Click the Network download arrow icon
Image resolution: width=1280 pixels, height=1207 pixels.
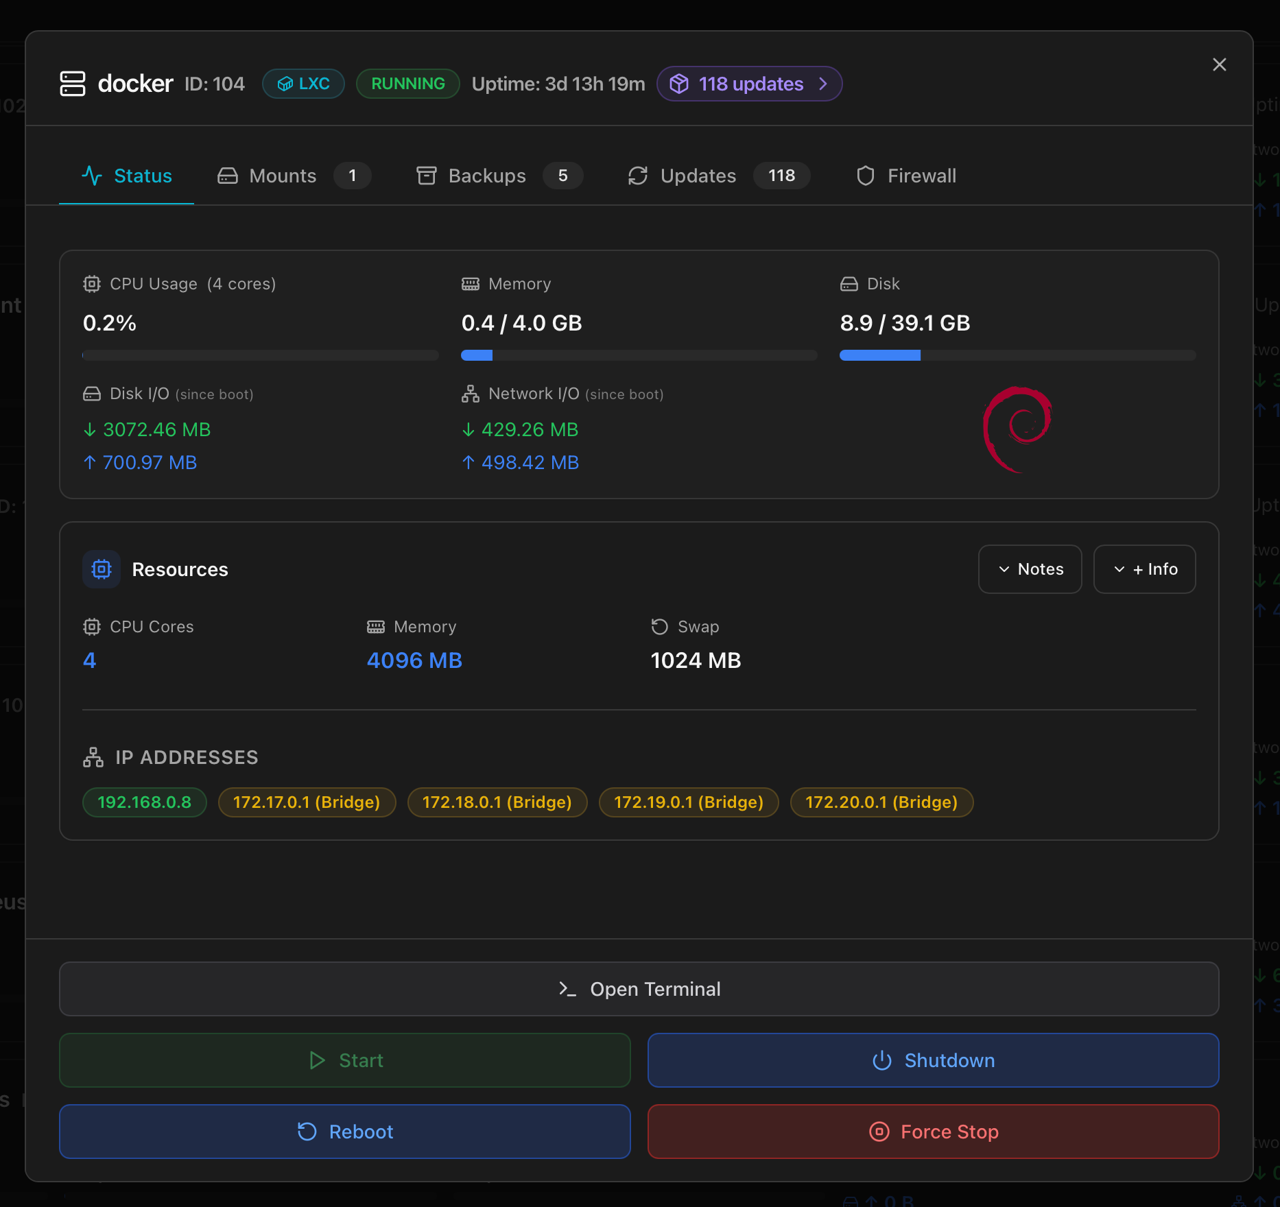coord(469,429)
